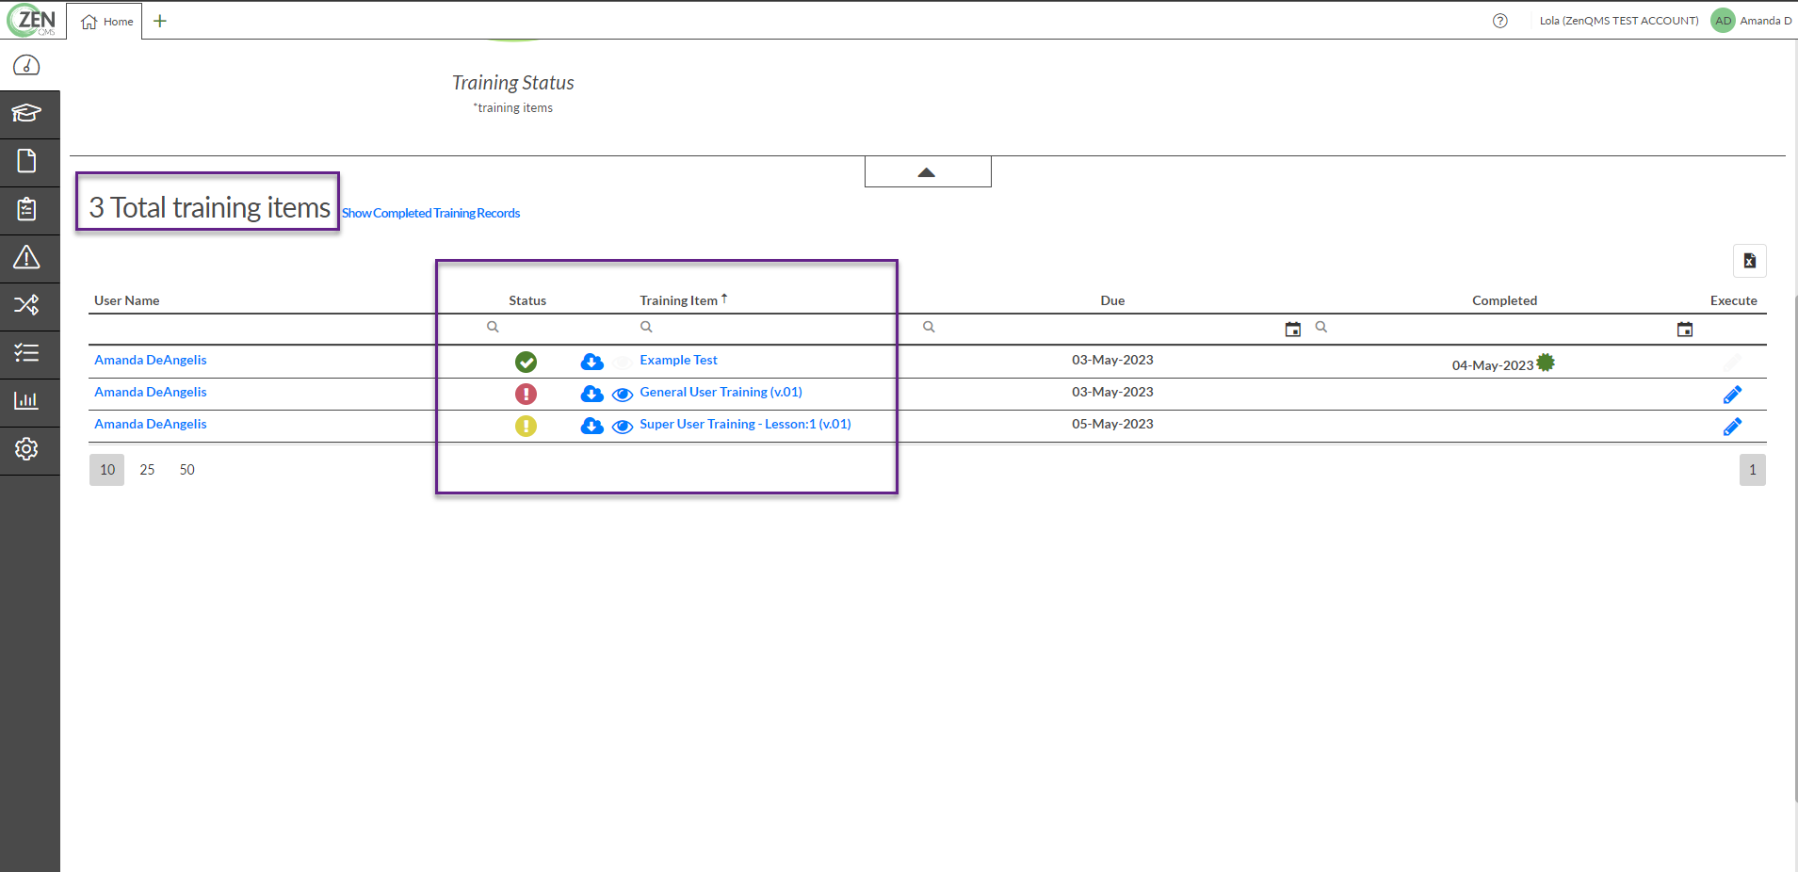Set page size to 10 rows
The image size is (1798, 872).
pyautogui.click(x=107, y=470)
